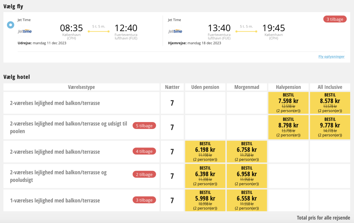This screenshot has width=354, height=223.
Task: Book All Inclusive for 8.578 kr
Action: click(x=330, y=103)
